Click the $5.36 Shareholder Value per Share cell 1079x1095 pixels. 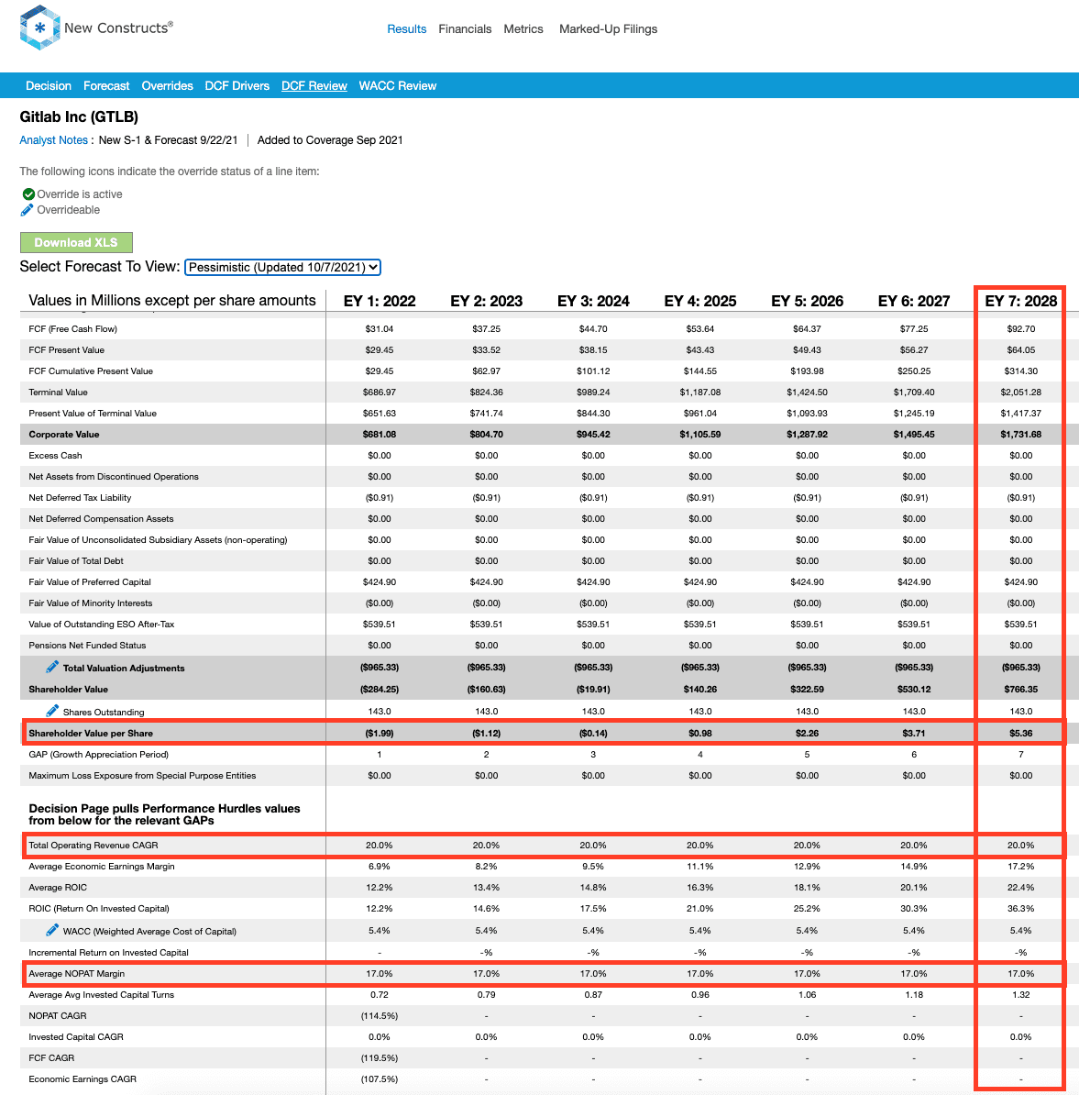point(1021,734)
